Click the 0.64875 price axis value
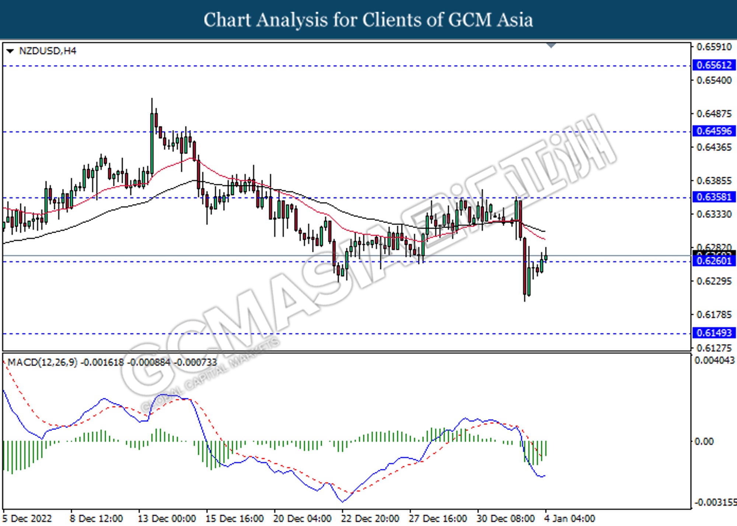 (714, 114)
